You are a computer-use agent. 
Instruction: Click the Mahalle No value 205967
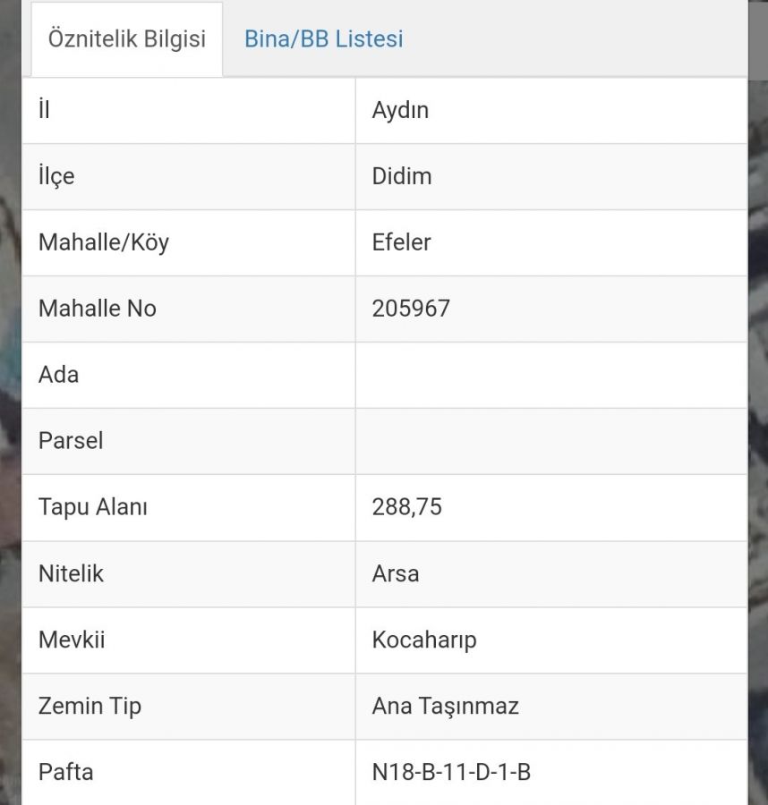411,309
